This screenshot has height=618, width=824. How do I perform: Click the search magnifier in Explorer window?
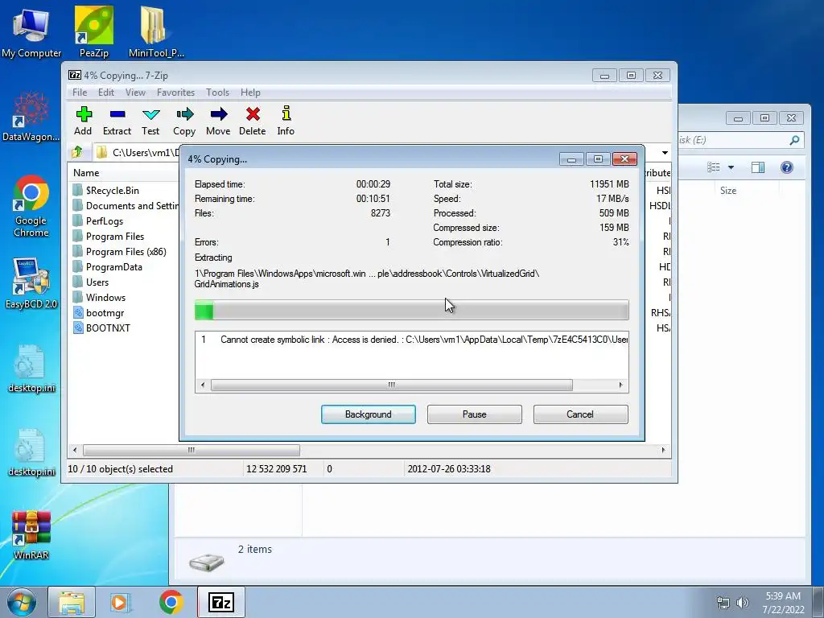pyautogui.click(x=794, y=140)
